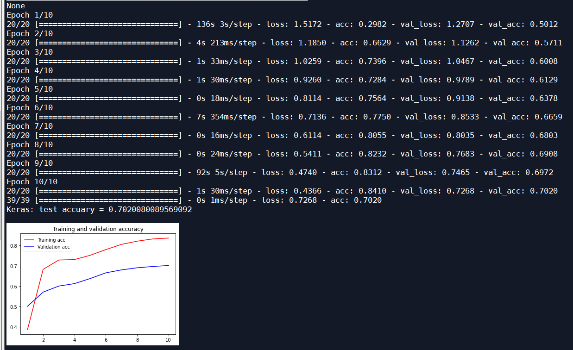The width and height of the screenshot is (573, 350).
Task: Click the timing text '4s 213ms/step'
Action: (227, 43)
